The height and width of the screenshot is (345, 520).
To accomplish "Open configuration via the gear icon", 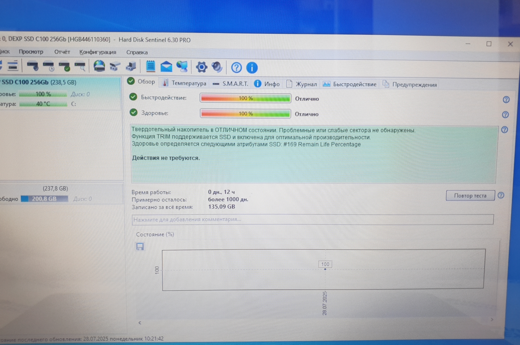I will click(x=202, y=67).
